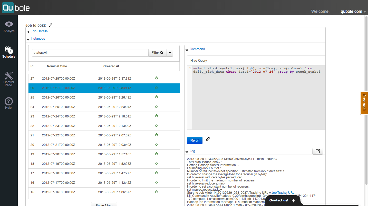Select instance row created 2013-05-29T12:23:04Z
This screenshot has height=206, width=368.
tap(104, 107)
